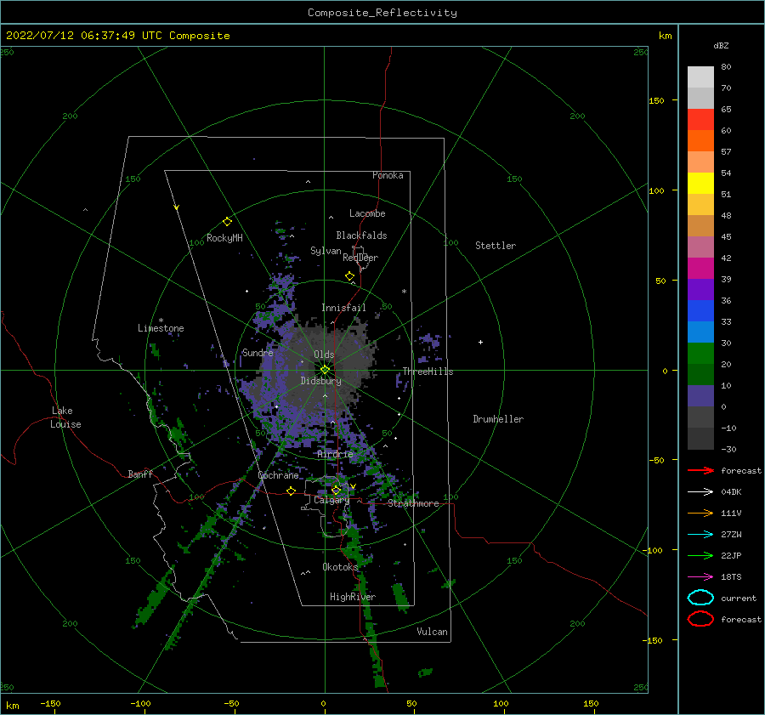Click the white asterisk east of Innisfail
Viewport: 765px width, 715px height.
[x=404, y=292]
